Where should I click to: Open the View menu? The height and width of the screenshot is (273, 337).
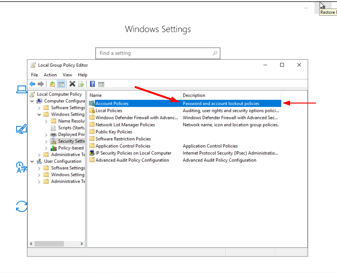click(x=67, y=75)
